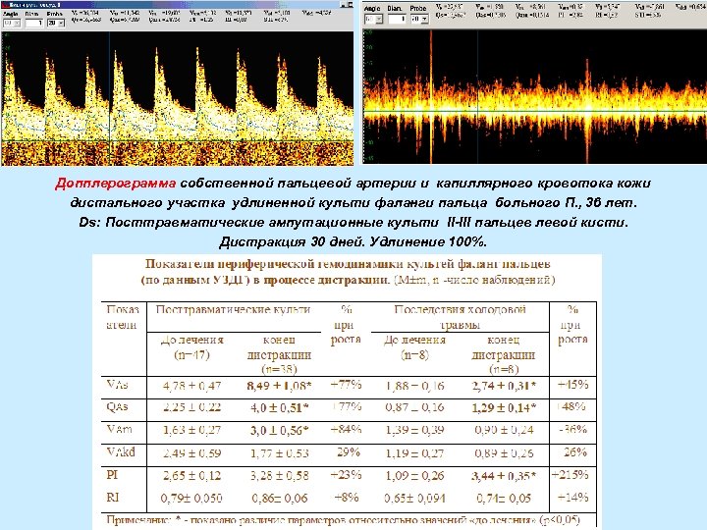The width and height of the screenshot is (707, 530).
Task: Click the cell "4,78 ± 0,47"
Action: click(x=192, y=386)
